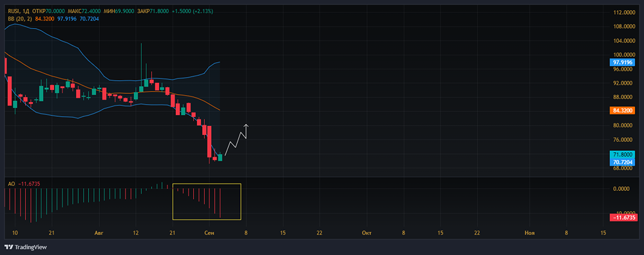Select the latest green candle near 71.8
The height and width of the screenshot is (255, 644).
tap(220, 157)
